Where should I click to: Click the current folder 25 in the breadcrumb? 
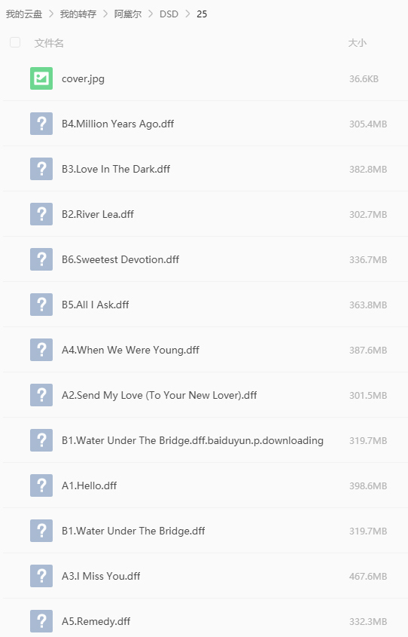click(202, 14)
